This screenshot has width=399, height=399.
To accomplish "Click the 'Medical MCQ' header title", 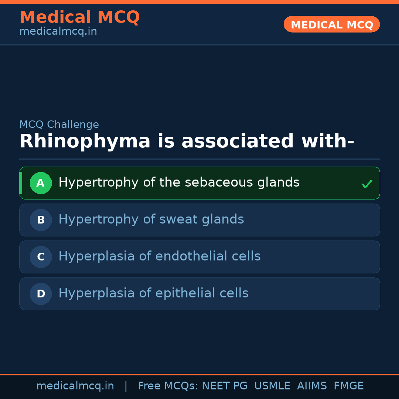I will click(x=79, y=17).
